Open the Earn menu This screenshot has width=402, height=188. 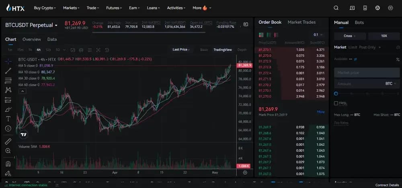tap(134, 8)
